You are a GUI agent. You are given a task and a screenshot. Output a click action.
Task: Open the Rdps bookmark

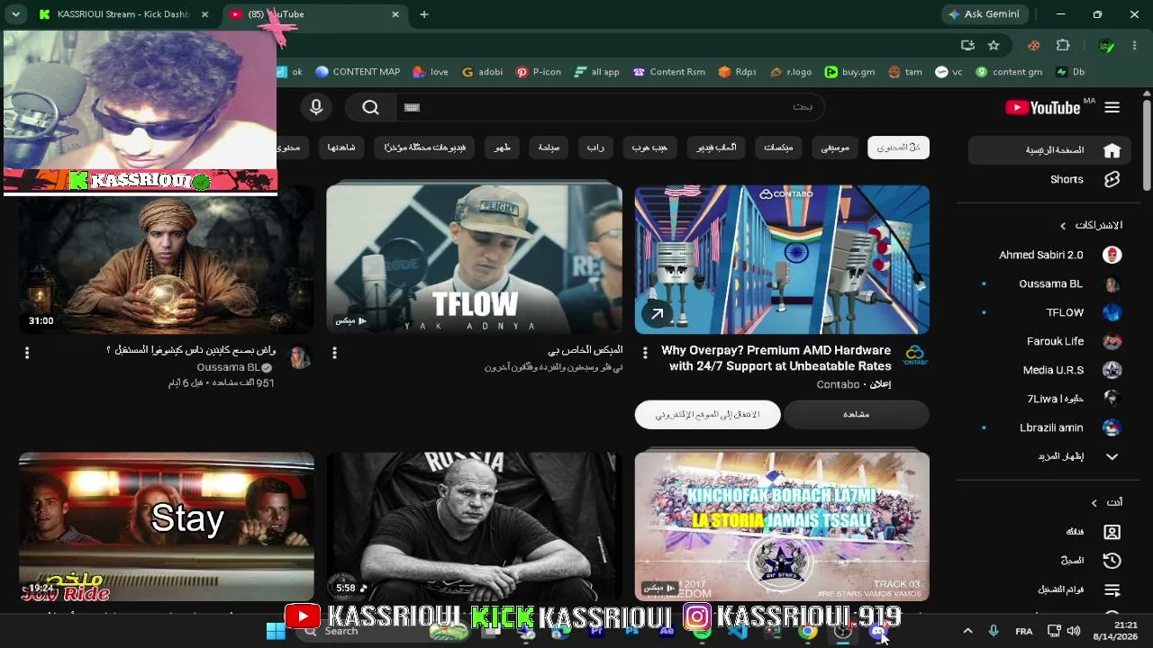point(737,72)
